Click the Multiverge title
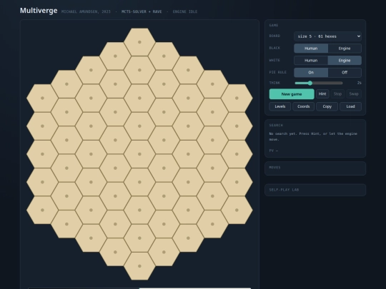Screen dimensions: 386x289 tap(39, 11)
